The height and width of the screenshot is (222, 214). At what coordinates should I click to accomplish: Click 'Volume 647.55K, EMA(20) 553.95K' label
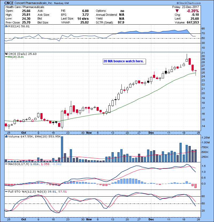pyautogui.click(x=35, y=137)
